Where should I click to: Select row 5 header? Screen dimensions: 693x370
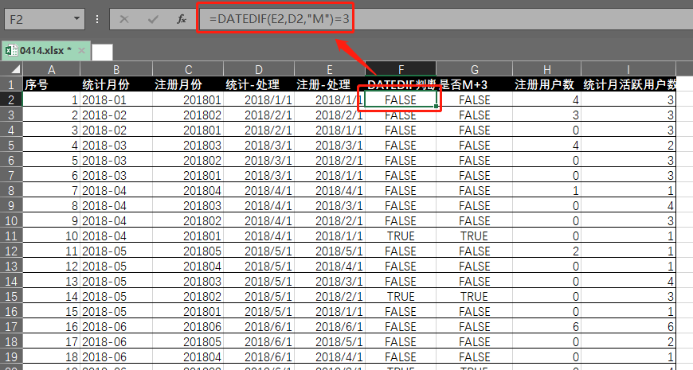point(11,146)
